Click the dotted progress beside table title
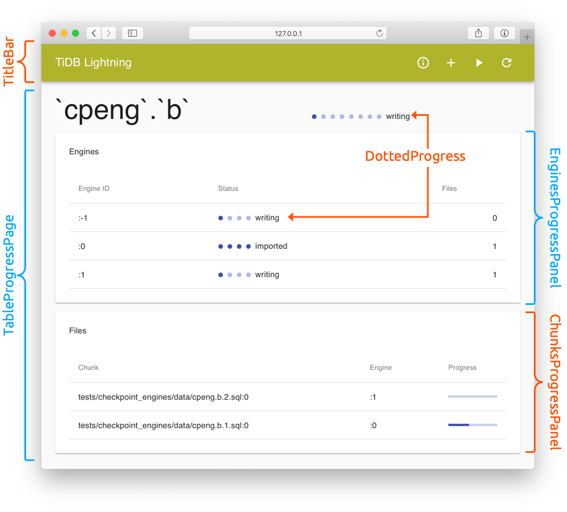This screenshot has height=512, width=567. point(347,117)
